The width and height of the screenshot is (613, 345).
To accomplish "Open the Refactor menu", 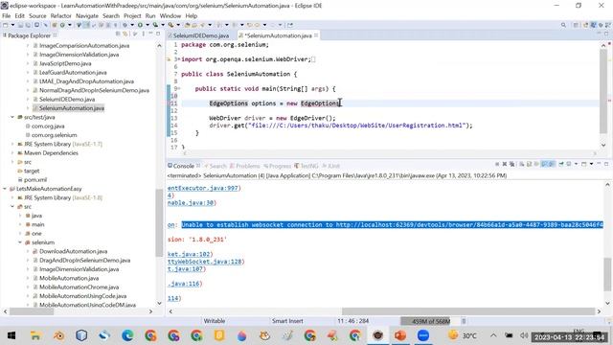I will point(60,15).
